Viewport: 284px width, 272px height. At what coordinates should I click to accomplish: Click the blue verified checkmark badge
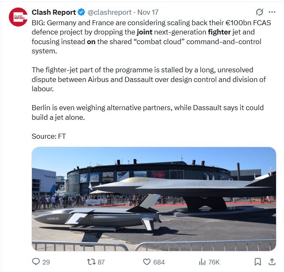[82, 12]
